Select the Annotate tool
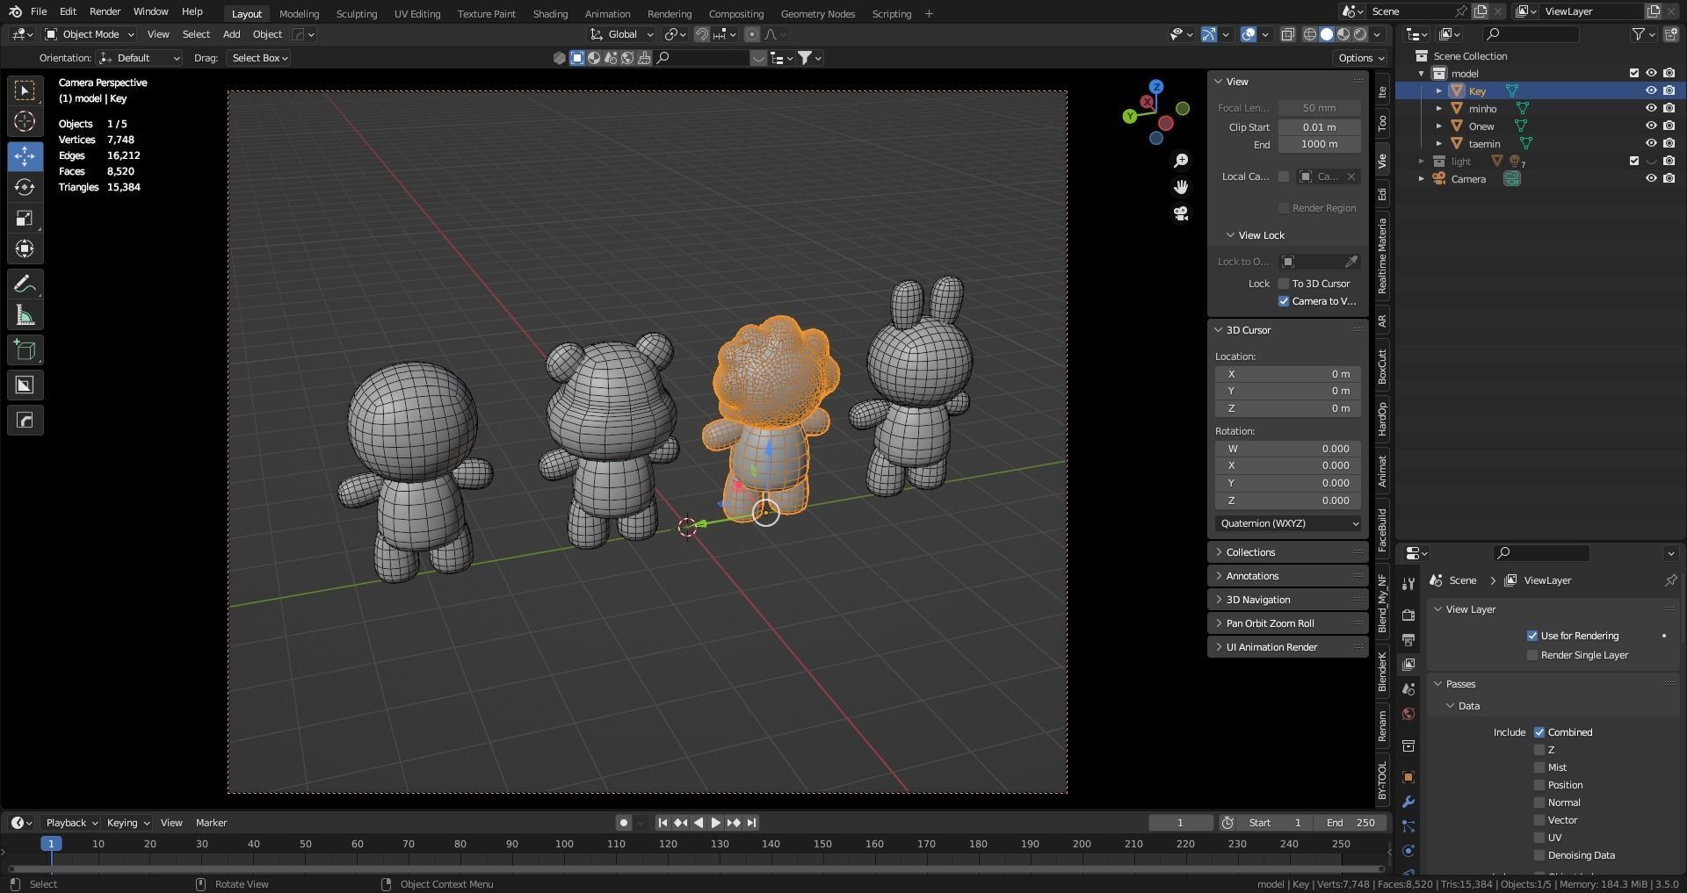 click(25, 283)
